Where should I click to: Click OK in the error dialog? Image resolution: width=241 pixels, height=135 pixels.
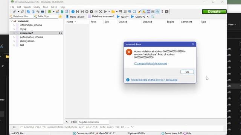(x=187, y=72)
